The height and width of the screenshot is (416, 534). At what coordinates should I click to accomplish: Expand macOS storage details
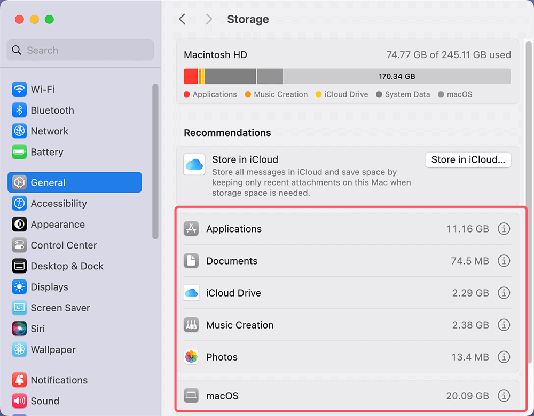[x=504, y=396]
